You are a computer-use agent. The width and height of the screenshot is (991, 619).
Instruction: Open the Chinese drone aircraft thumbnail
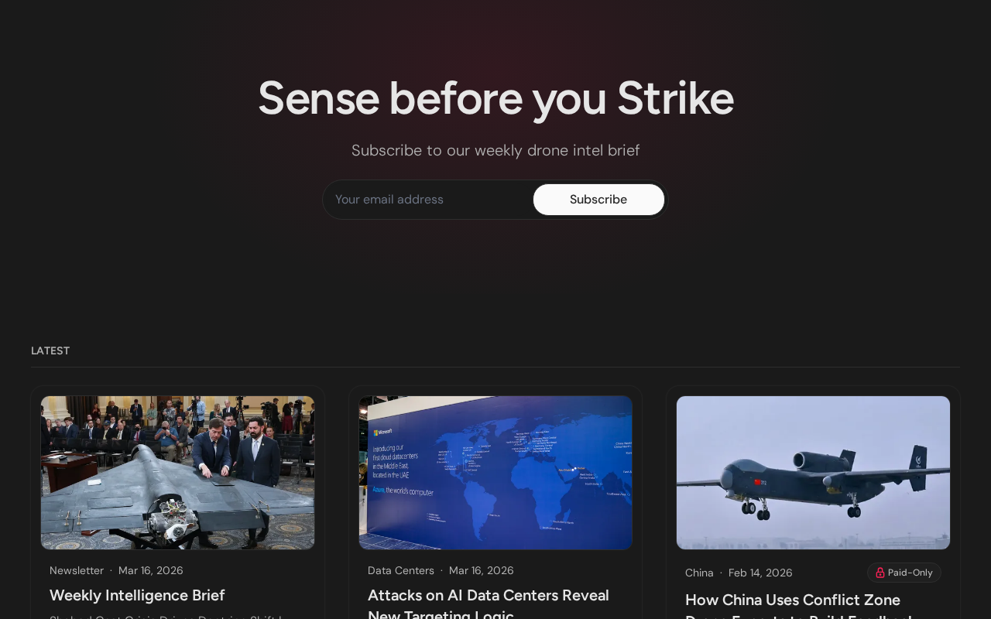point(813,473)
